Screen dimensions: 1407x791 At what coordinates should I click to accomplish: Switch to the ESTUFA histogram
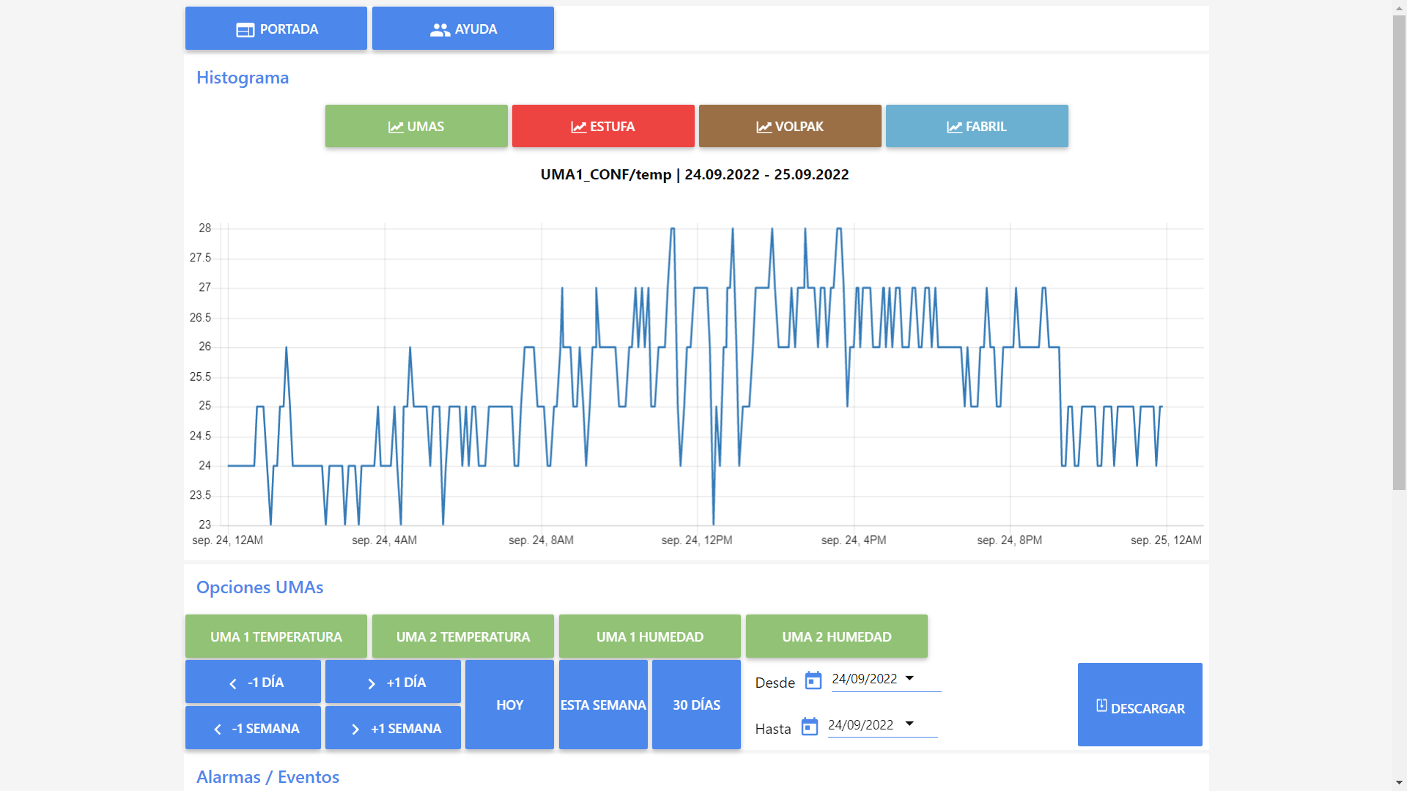pos(603,126)
